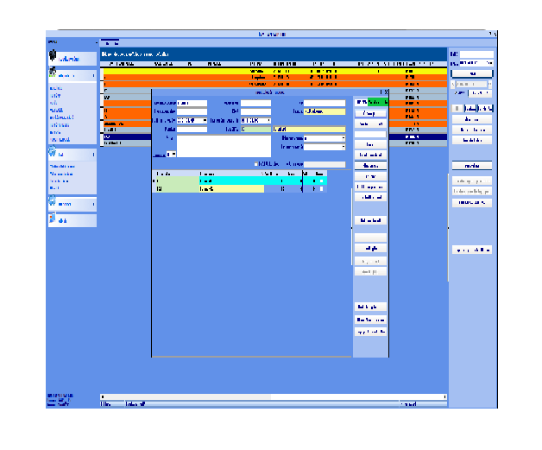The height and width of the screenshot is (450, 542).
Task: Click the icon in the second left sidebar section header
Action: coord(53,76)
